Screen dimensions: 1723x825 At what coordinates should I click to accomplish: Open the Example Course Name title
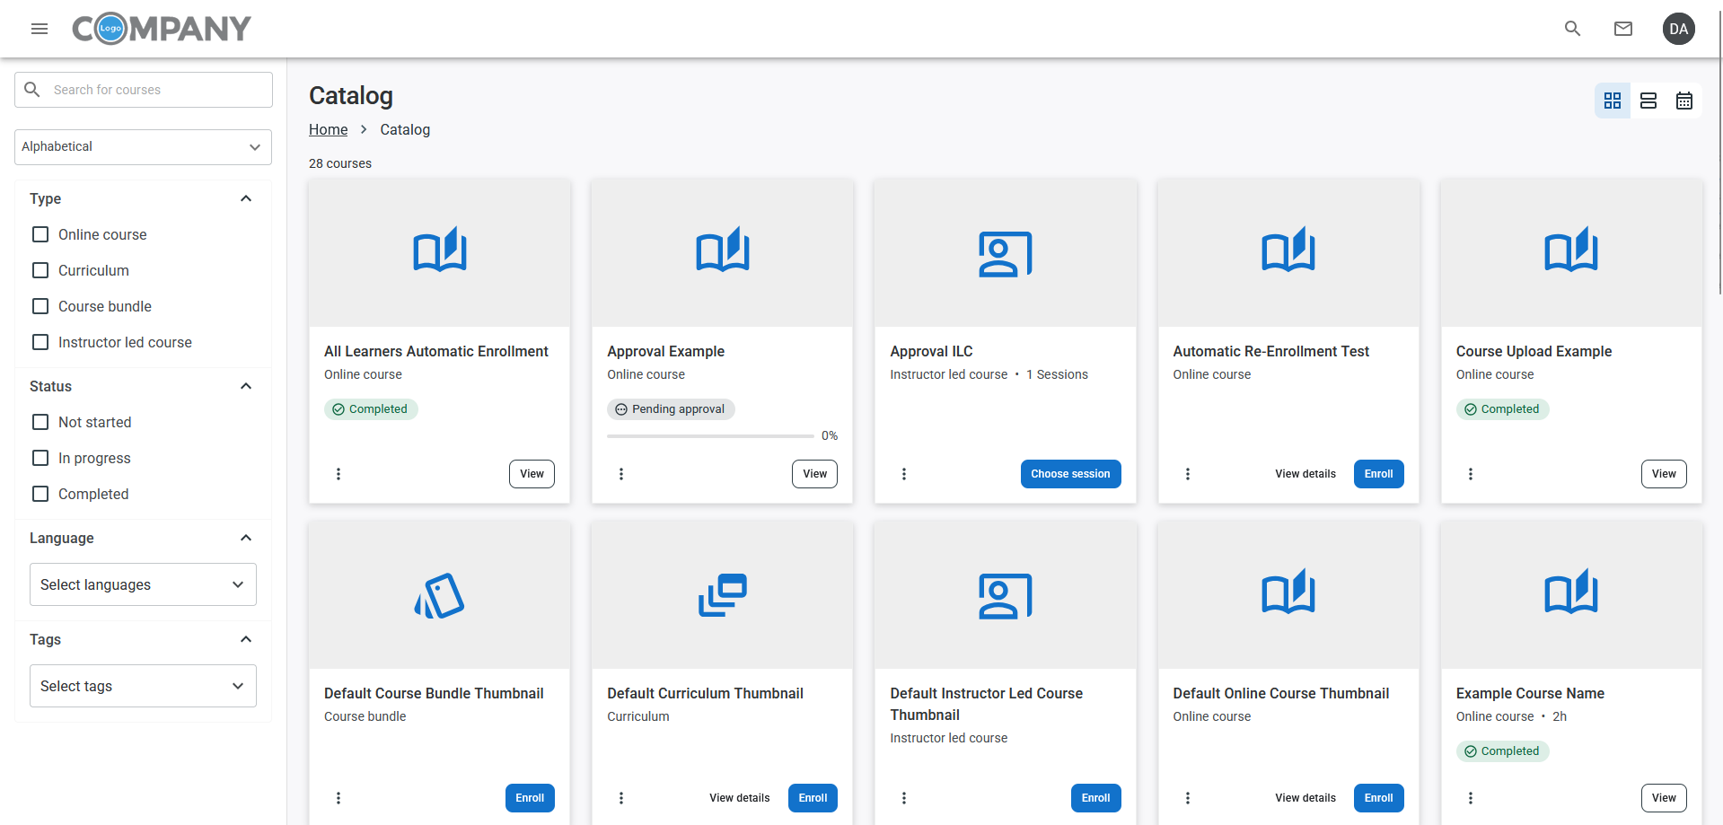point(1530,693)
